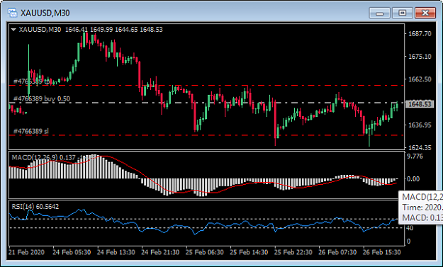
Task: Minimize the XAUUSD,M30 chart window
Action: [x=379, y=13]
